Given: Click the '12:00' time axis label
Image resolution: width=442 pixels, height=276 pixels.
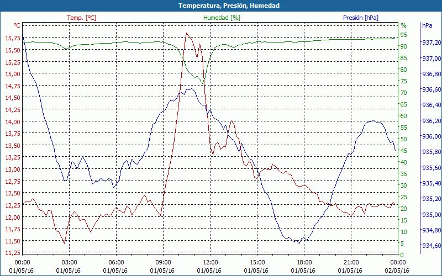Looking at the screenshot, I should point(211,263).
